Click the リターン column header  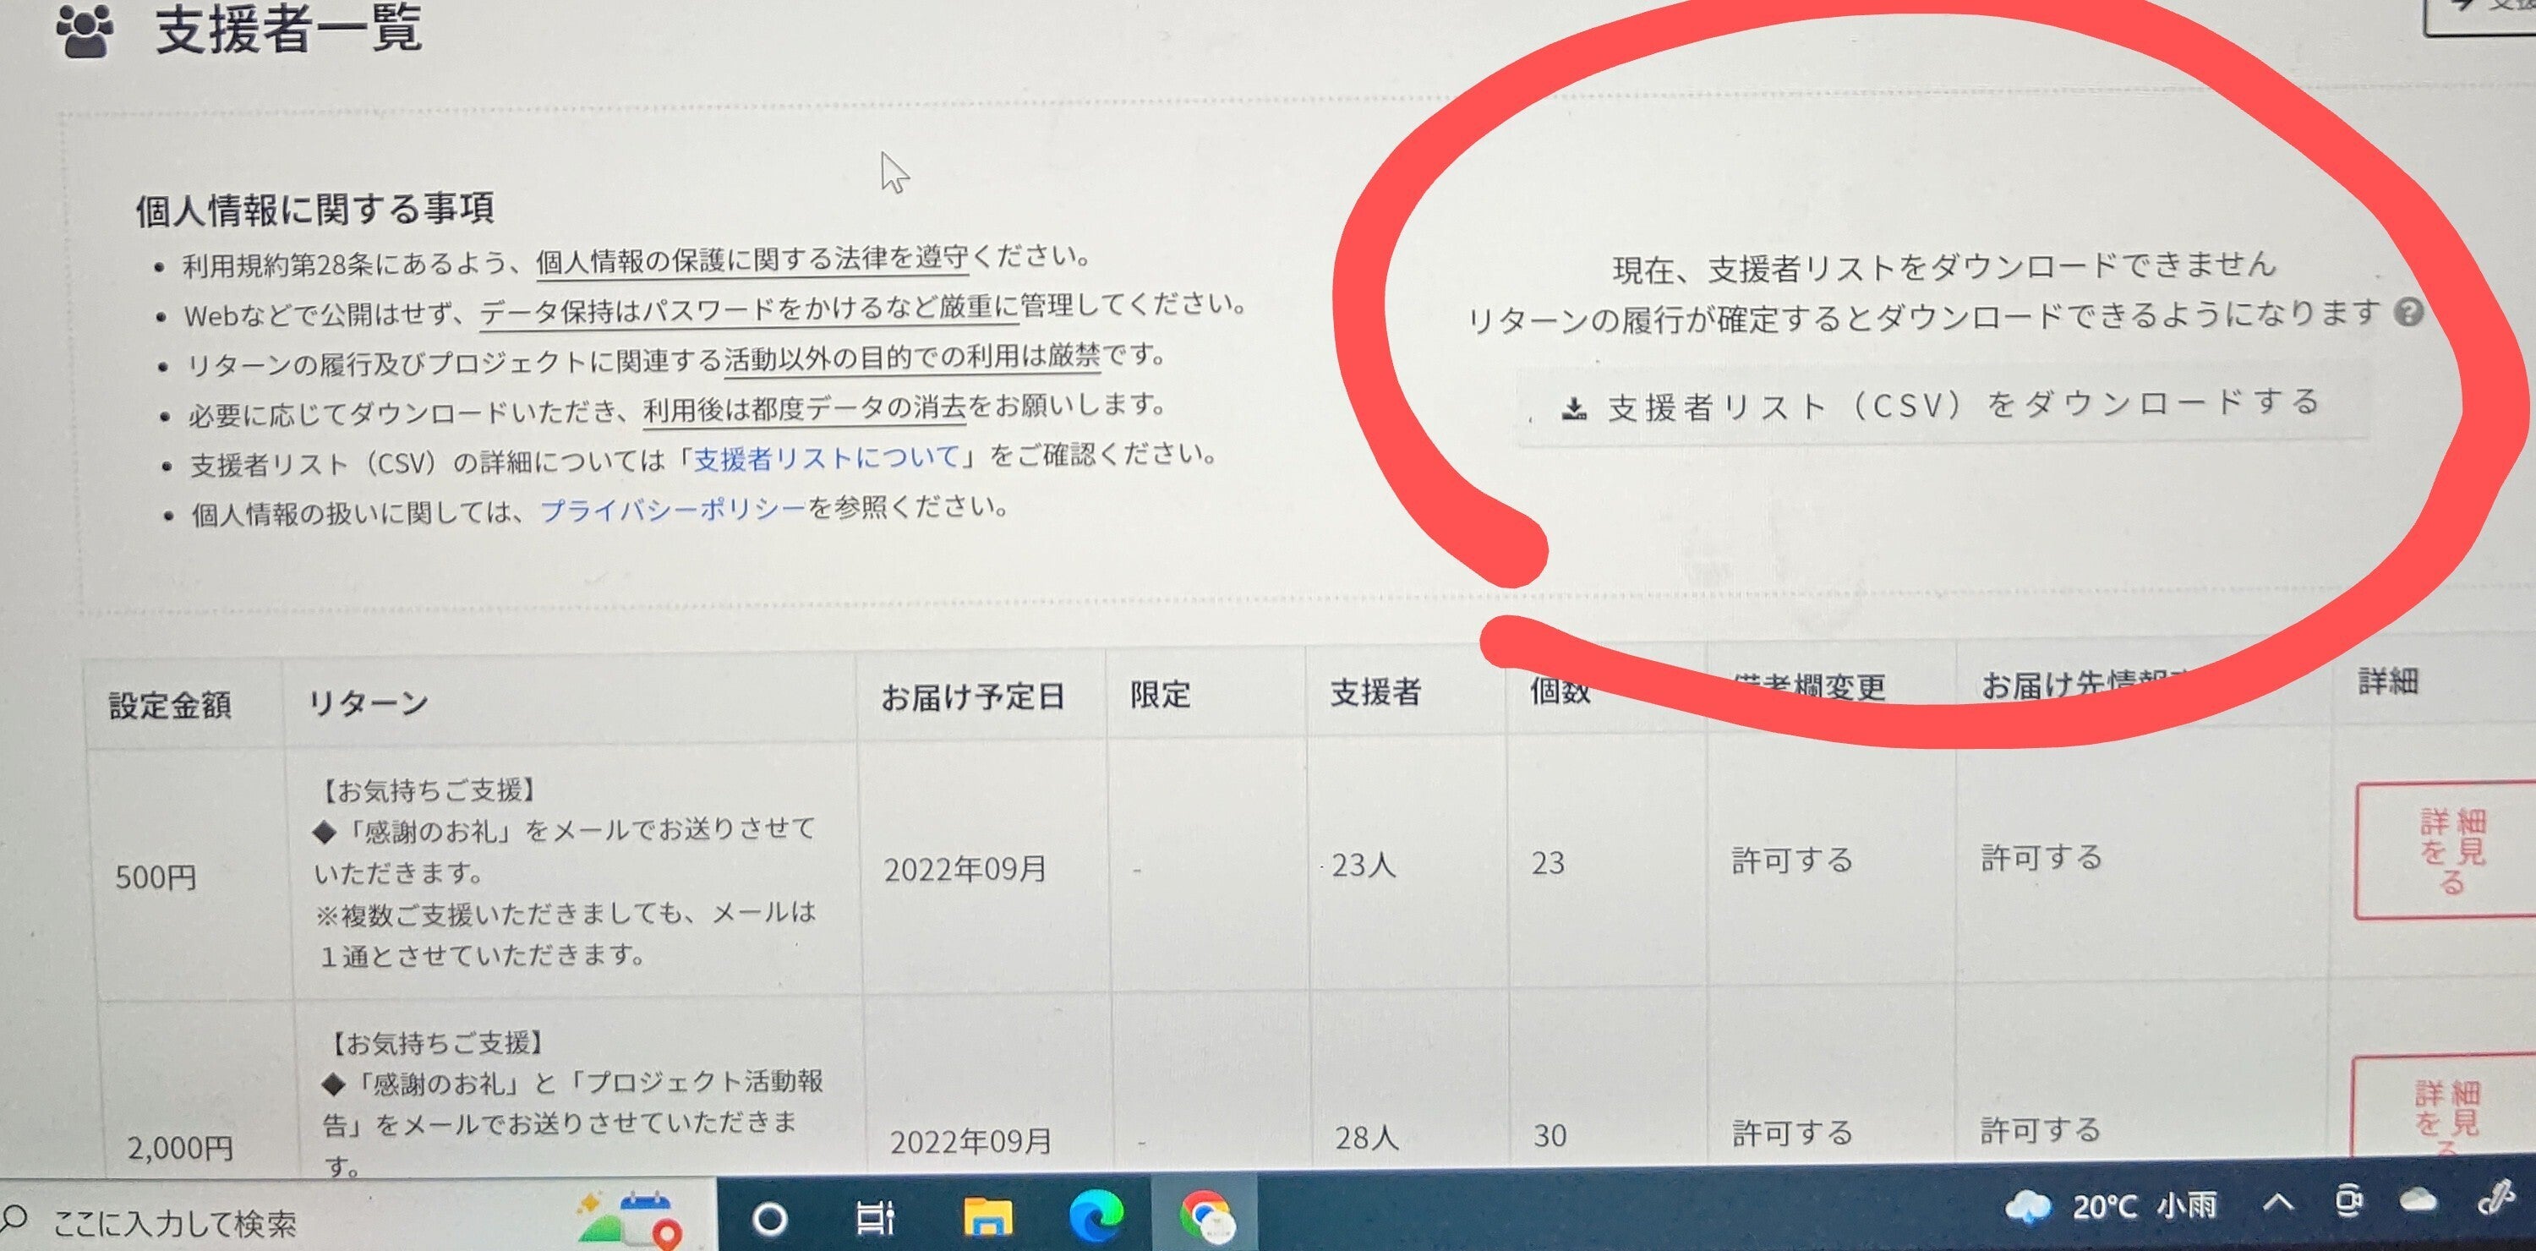point(369,702)
